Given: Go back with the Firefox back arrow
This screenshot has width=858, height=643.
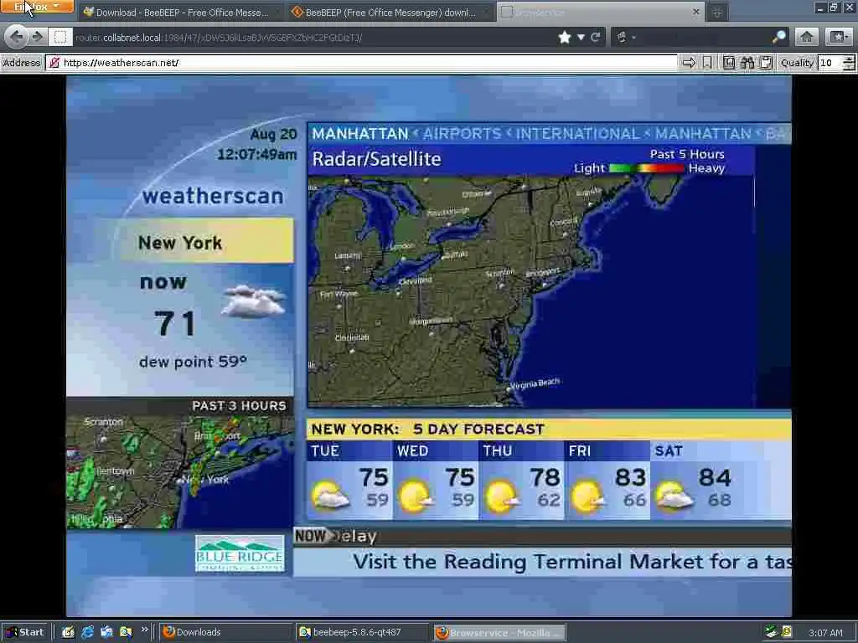Looking at the screenshot, I should 17,37.
